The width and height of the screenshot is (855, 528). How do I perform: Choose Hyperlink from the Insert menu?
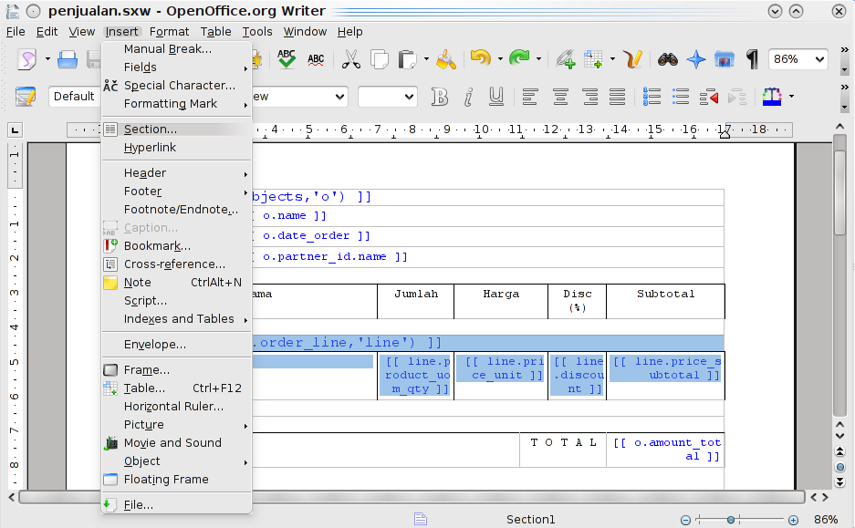(x=150, y=148)
